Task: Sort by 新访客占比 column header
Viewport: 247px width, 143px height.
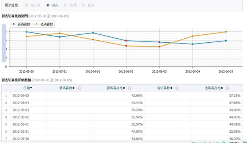Action: [x=116, y=88]
